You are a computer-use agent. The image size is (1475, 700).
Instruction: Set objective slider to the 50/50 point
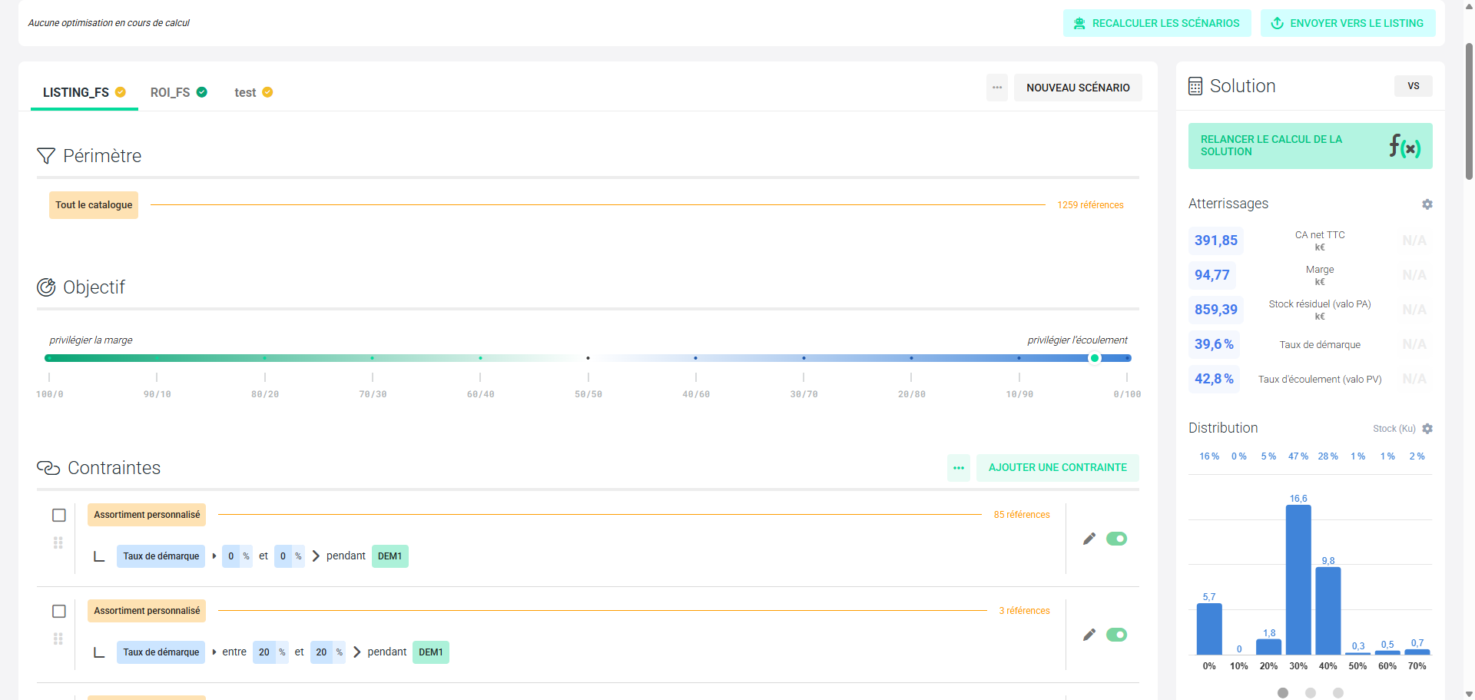[x=588, y=358]
